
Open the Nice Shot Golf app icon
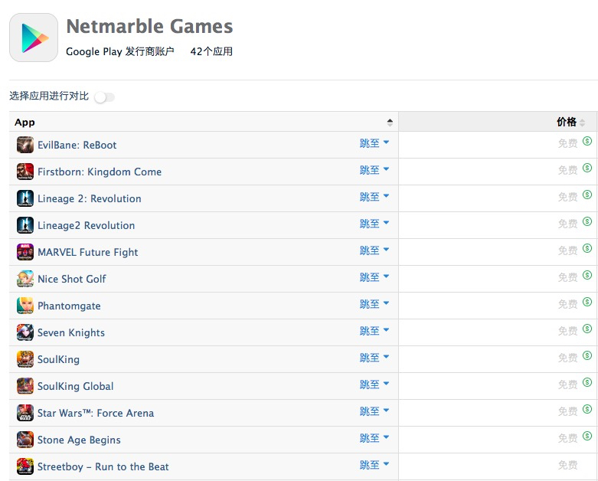point(25,279)
